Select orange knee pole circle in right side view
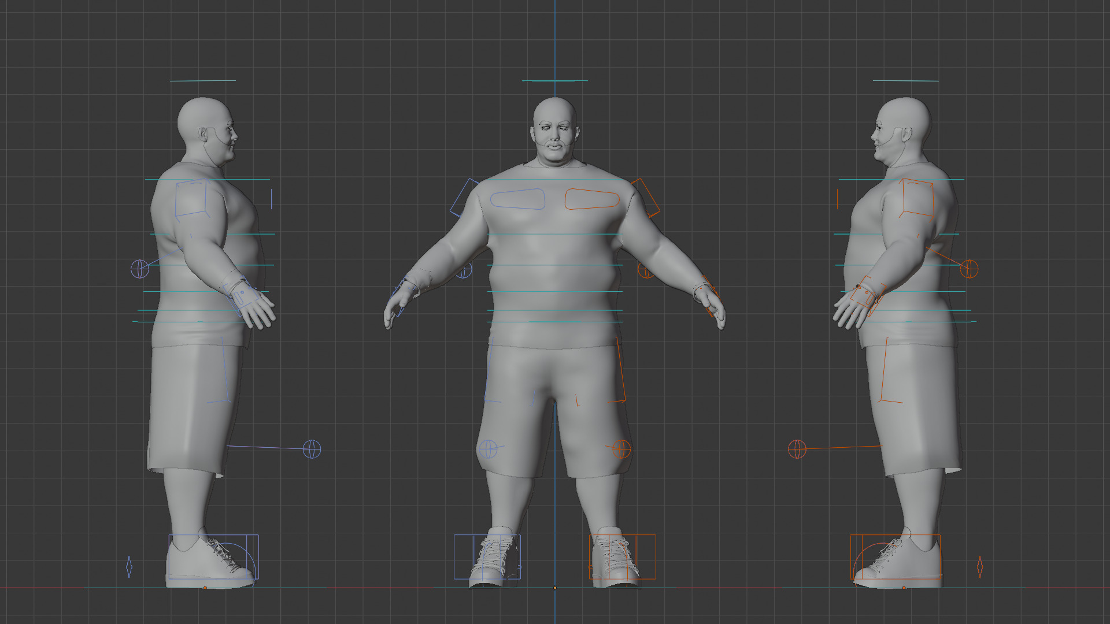The width and height of the screenshot is (1110, 624). click(797, 449)
